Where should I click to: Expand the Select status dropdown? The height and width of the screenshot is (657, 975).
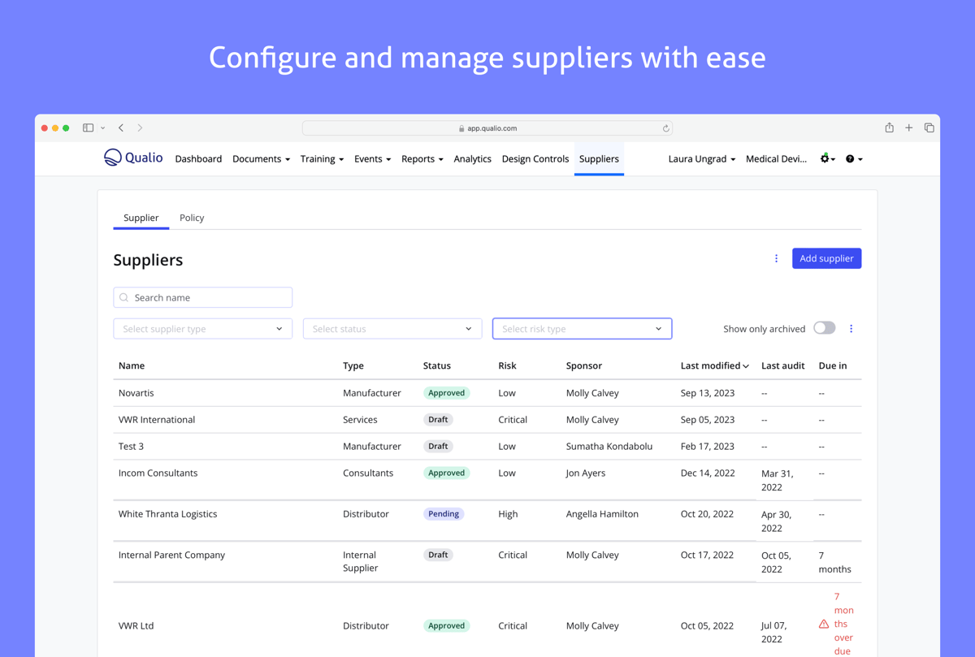(x=392, y=329)
